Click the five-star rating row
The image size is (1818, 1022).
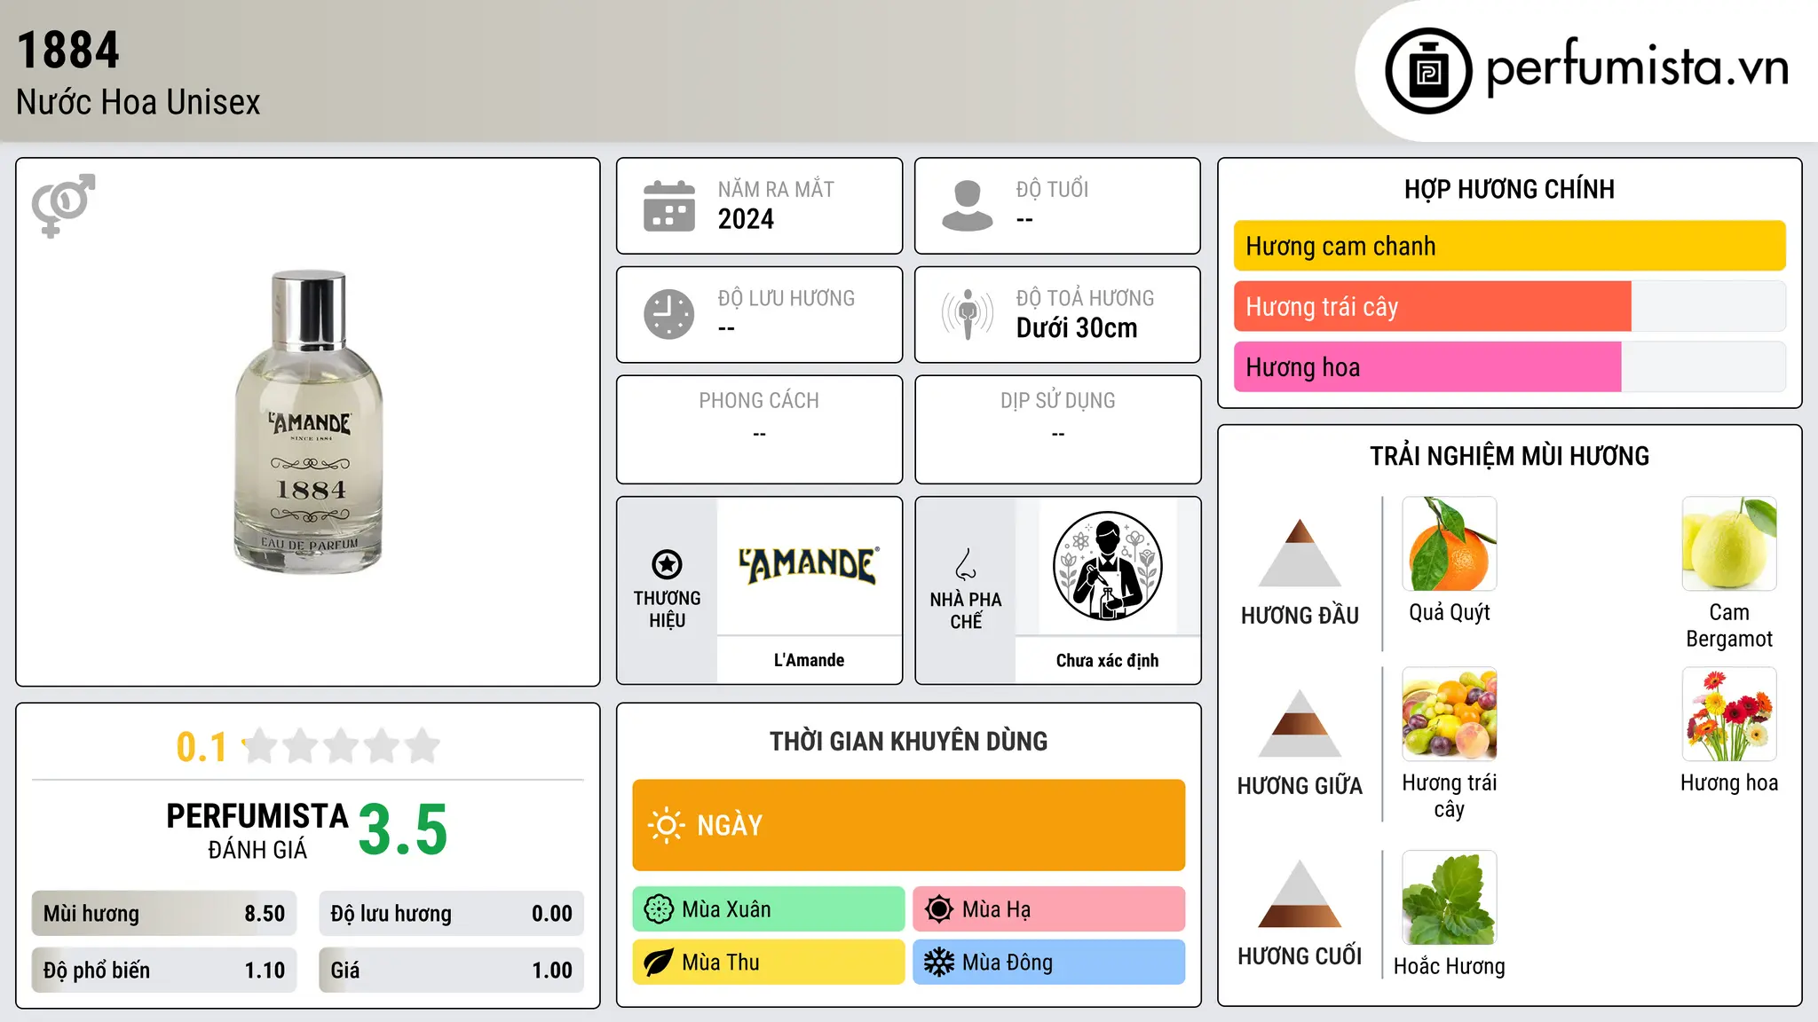click(341, 746)
